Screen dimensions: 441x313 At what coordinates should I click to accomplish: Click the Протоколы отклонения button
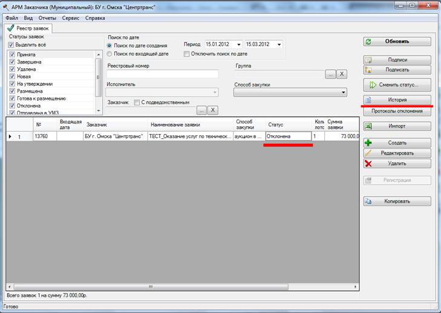pos(397,111)
